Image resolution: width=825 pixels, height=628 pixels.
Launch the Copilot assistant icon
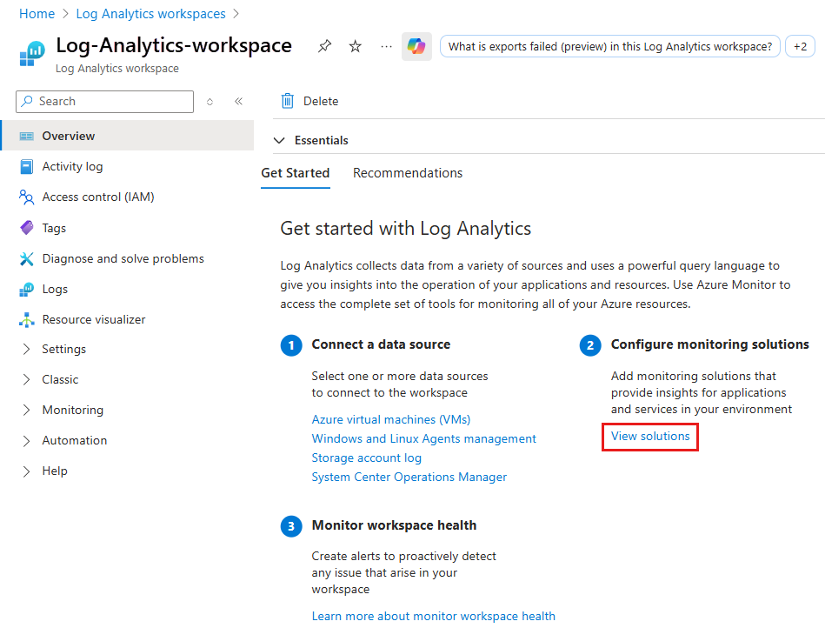click(416, 46)
